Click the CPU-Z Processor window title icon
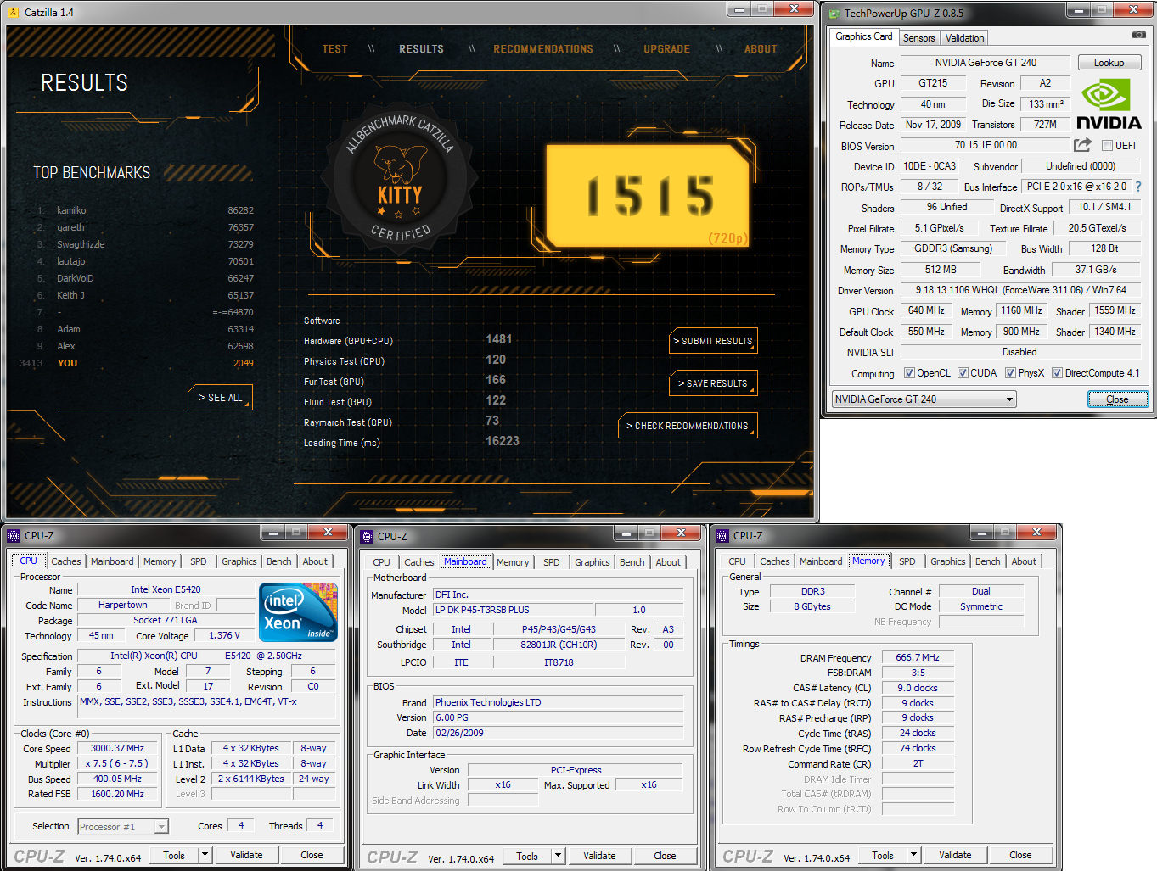1157x871 pixels. click(14, 536)
